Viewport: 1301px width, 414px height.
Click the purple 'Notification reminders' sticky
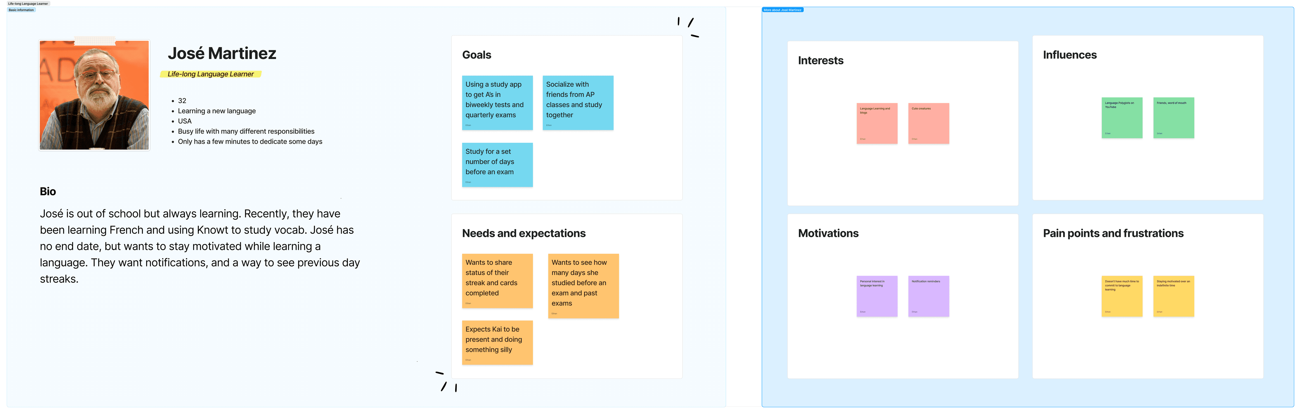929,297
